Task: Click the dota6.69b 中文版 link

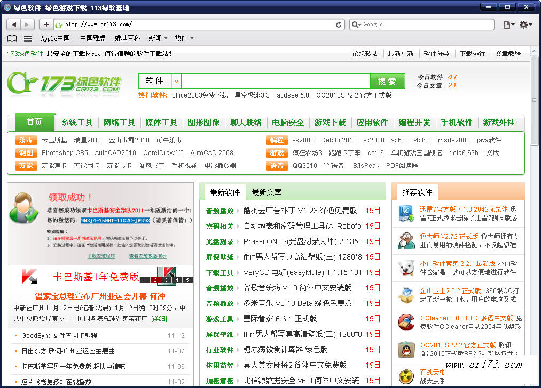Action: coord(474,153)
